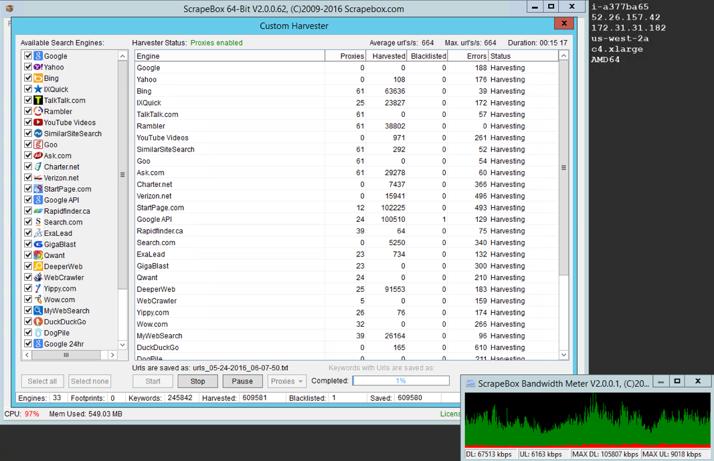Click the Goo engine icon
This screenshot has height=461, width=714.
pyautogui.click(x=38, y=144)
